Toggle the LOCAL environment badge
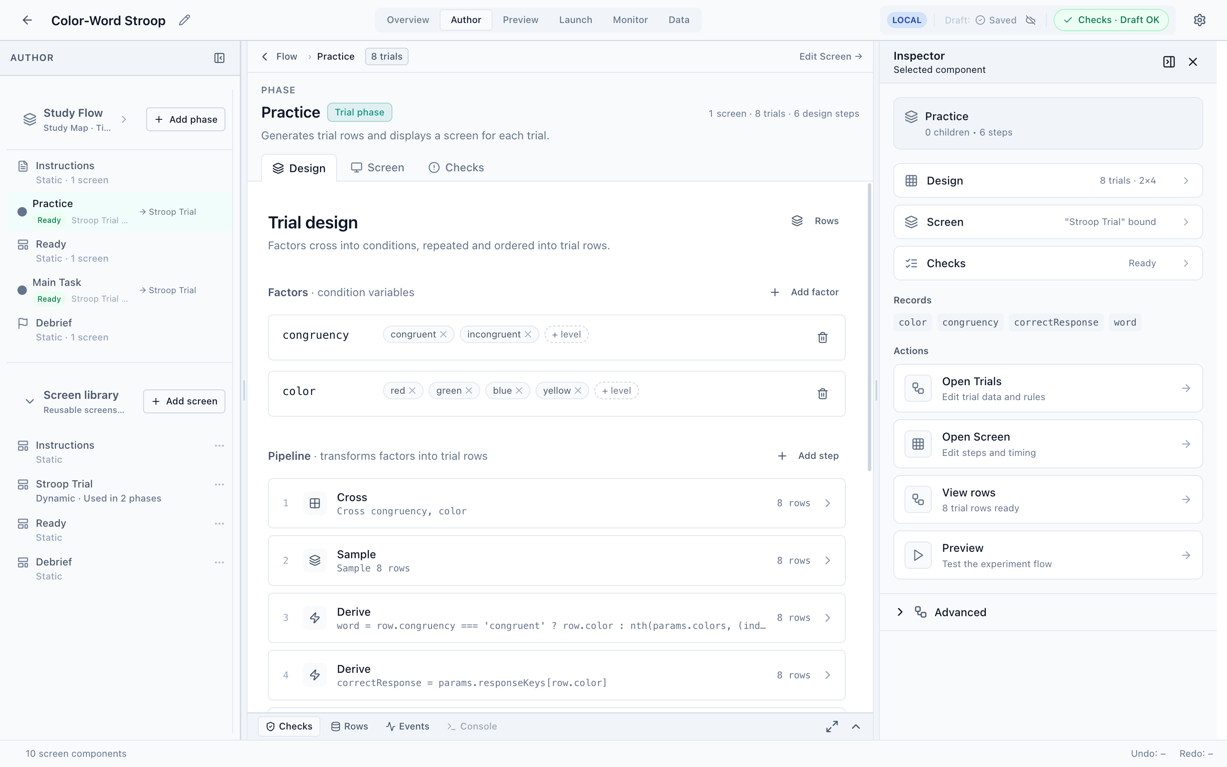1227x767 pixels. [907, 20]
